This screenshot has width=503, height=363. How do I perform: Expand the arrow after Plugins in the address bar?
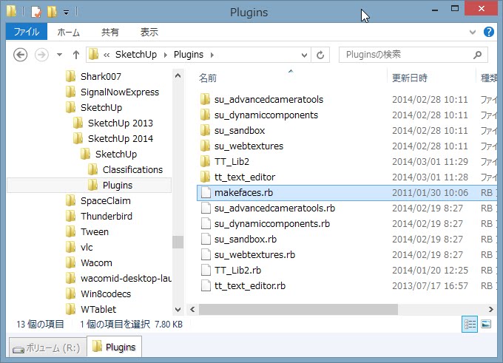point(212,55)
